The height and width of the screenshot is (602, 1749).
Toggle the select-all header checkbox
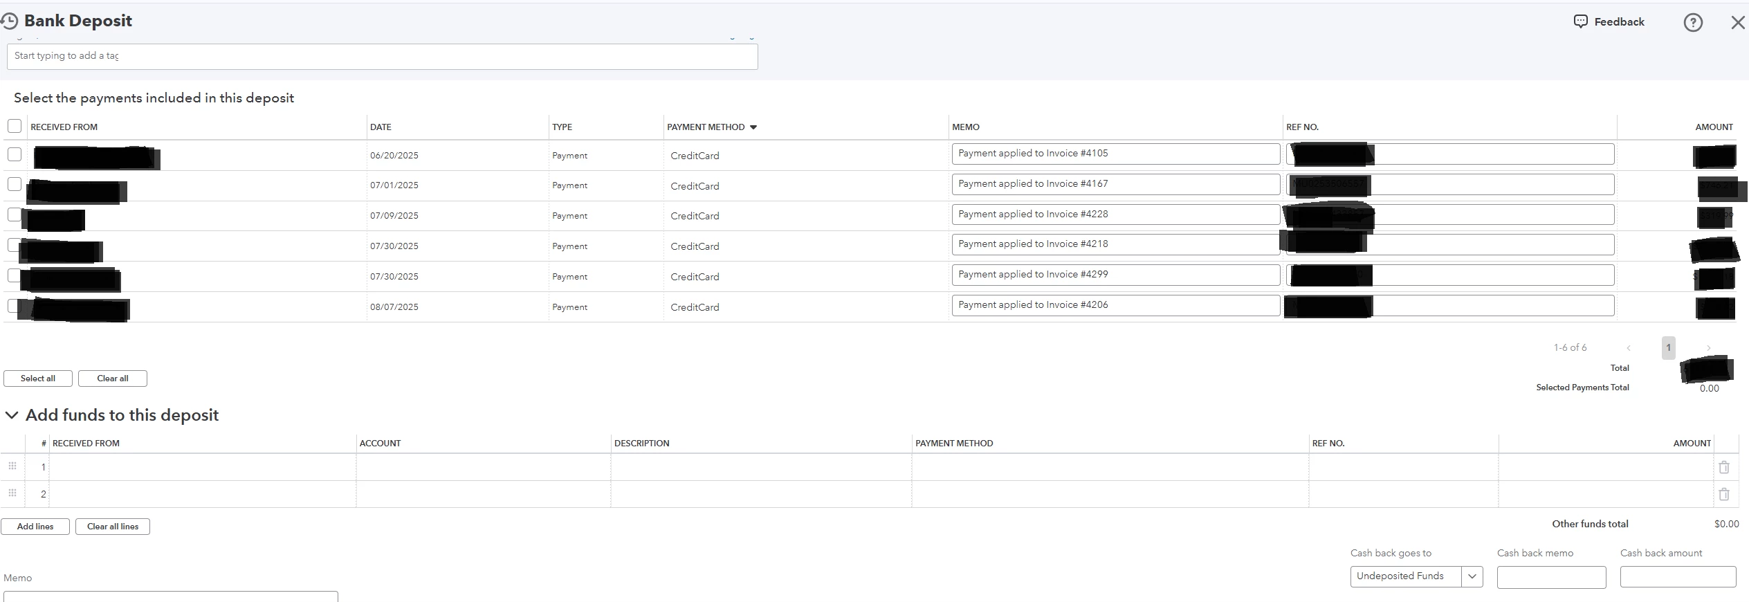tap(15, 126)
